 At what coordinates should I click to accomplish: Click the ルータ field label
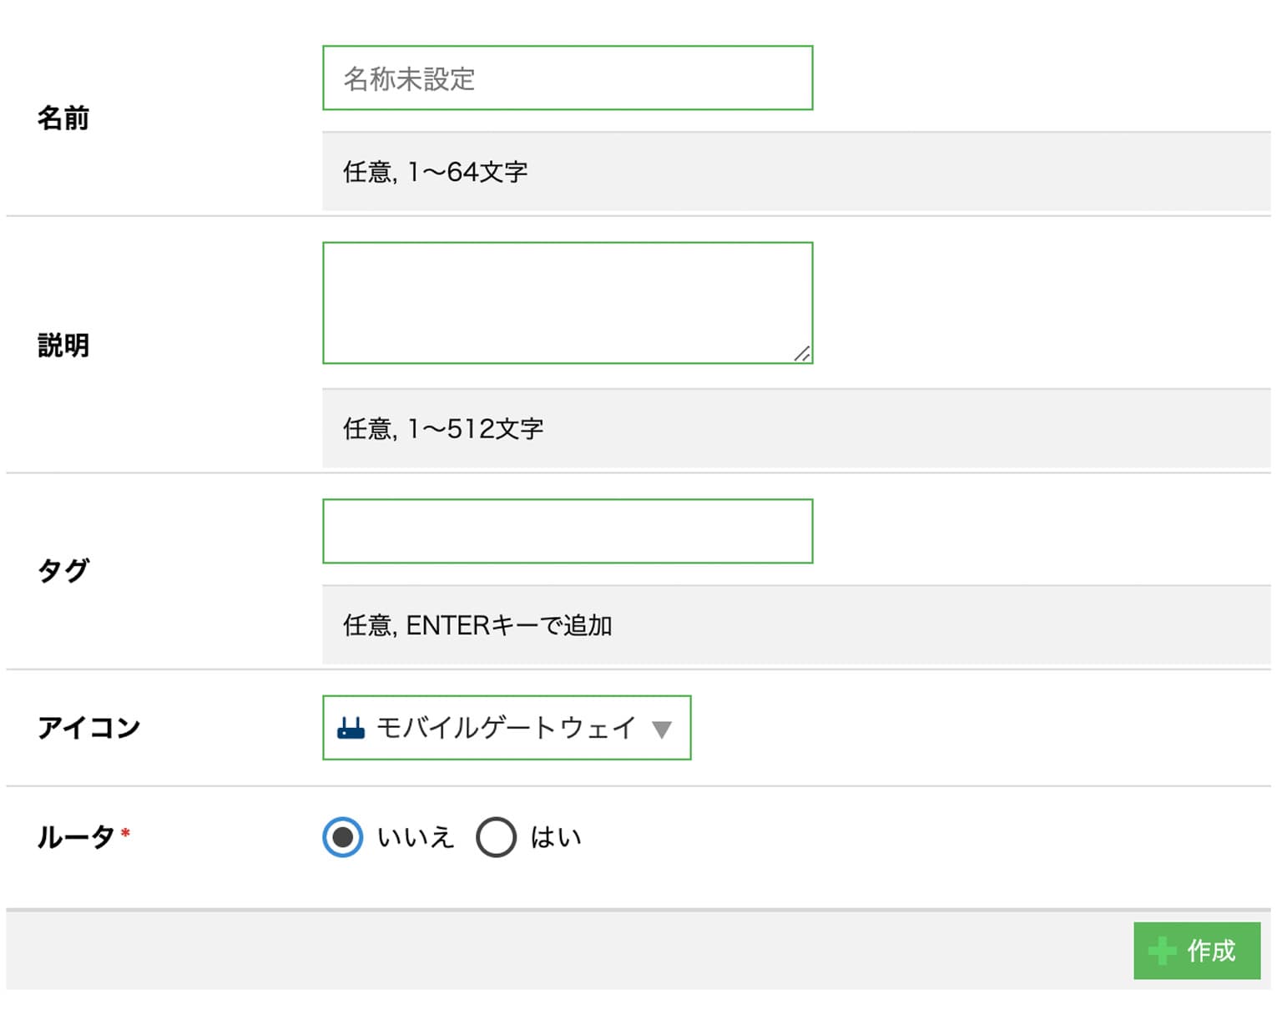tap(76, 837)
